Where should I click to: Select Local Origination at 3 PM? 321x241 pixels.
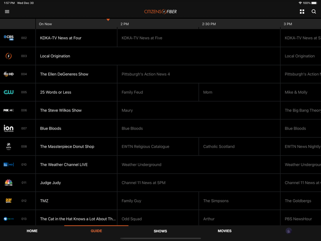(x=301, y=56)
